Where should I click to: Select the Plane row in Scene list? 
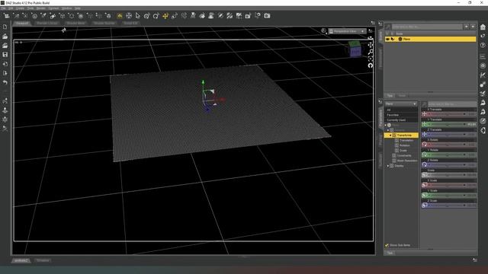pyautogui.click(x=430, y=39)
